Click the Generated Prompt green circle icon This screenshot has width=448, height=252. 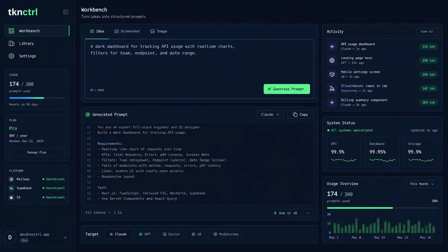[x=88, y=115]
